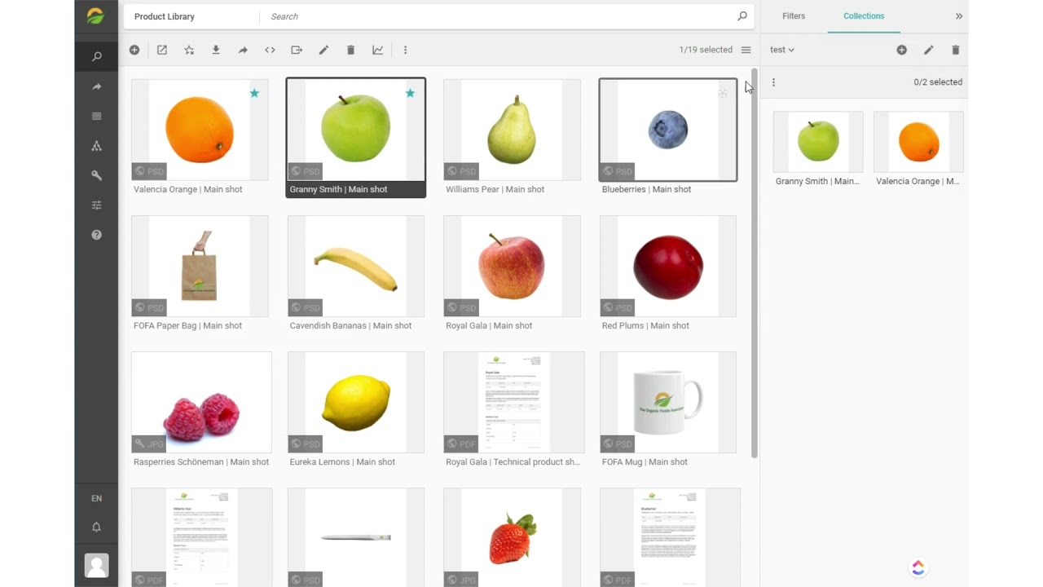
Task: Select the Royal Gala technical product sheet thumbnail
Action: coord(513,402)
